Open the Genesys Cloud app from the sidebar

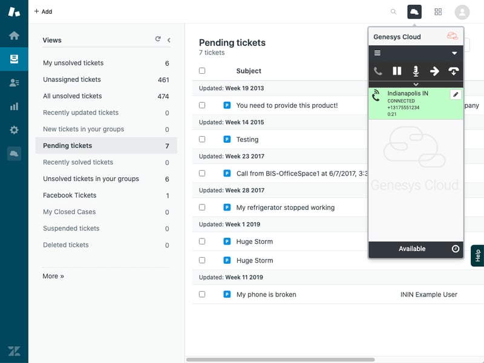[x=13, y=154]
